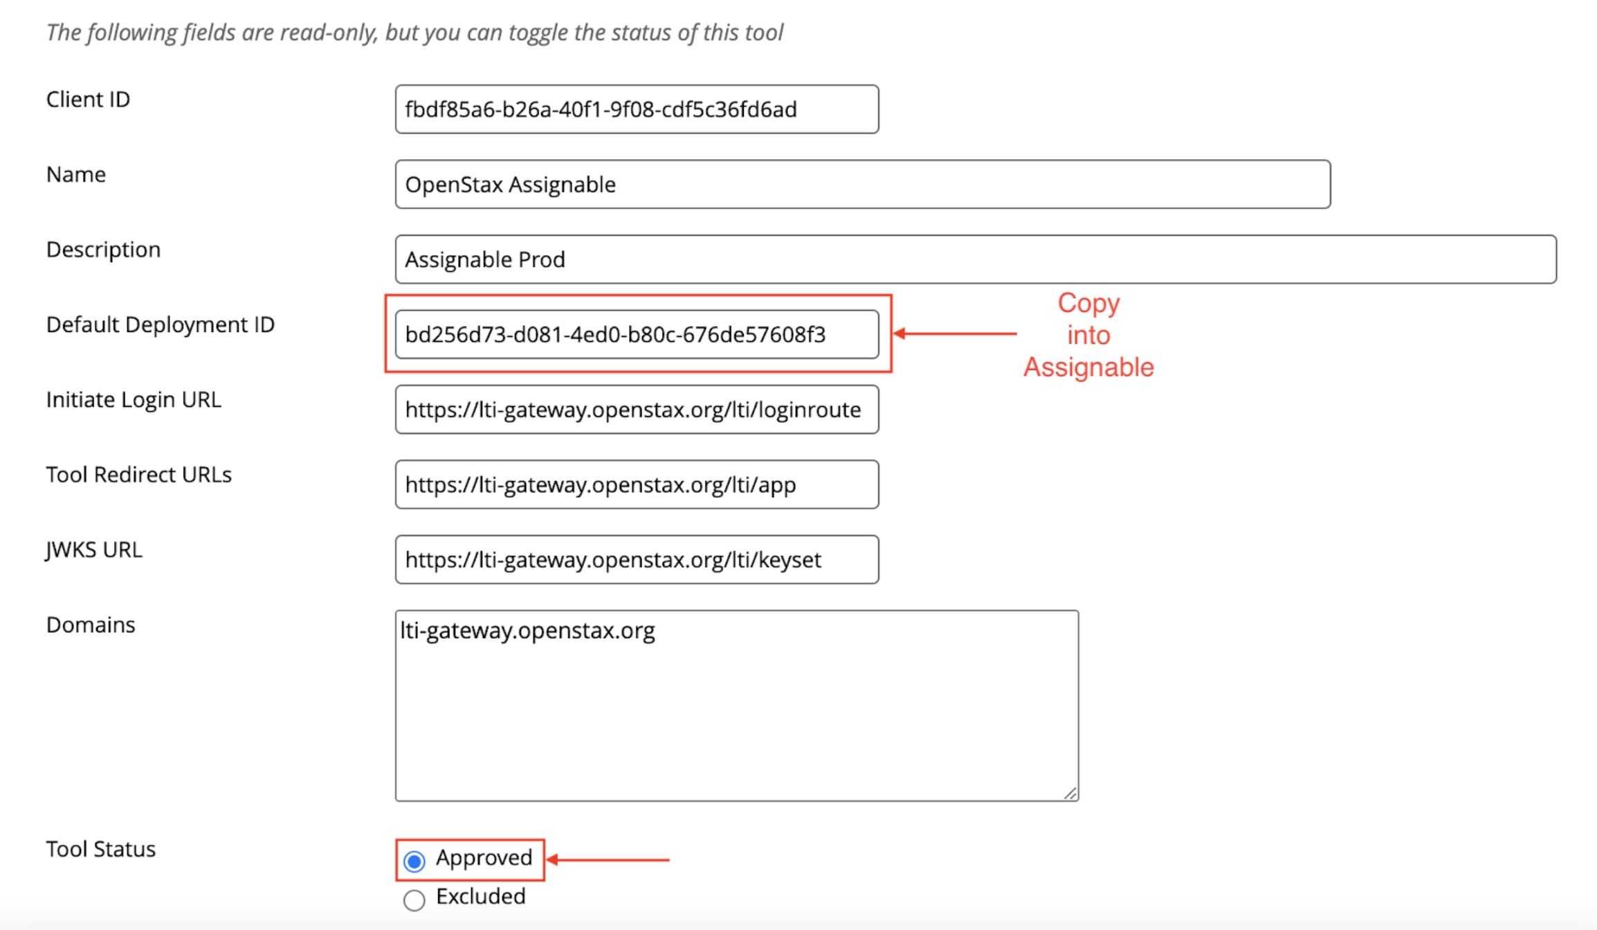Select the deployment ID highlighted in red

pyautogui.click(x=615, y=335)
